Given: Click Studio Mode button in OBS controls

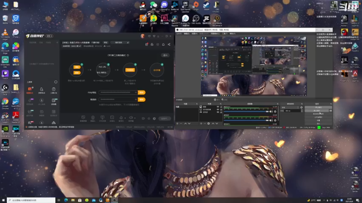Looking at the screenshot, I should point(318,117).
